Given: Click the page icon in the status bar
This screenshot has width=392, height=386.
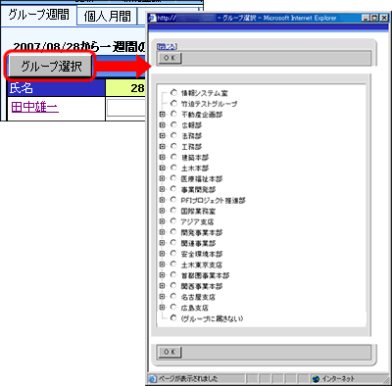Looking at the screenshot, I should tap(152, 379).
